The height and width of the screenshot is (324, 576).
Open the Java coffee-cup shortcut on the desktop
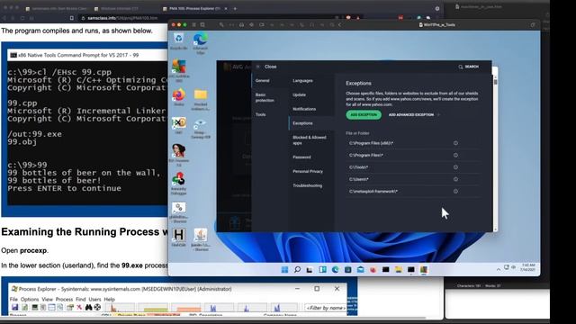coord(201,239)
